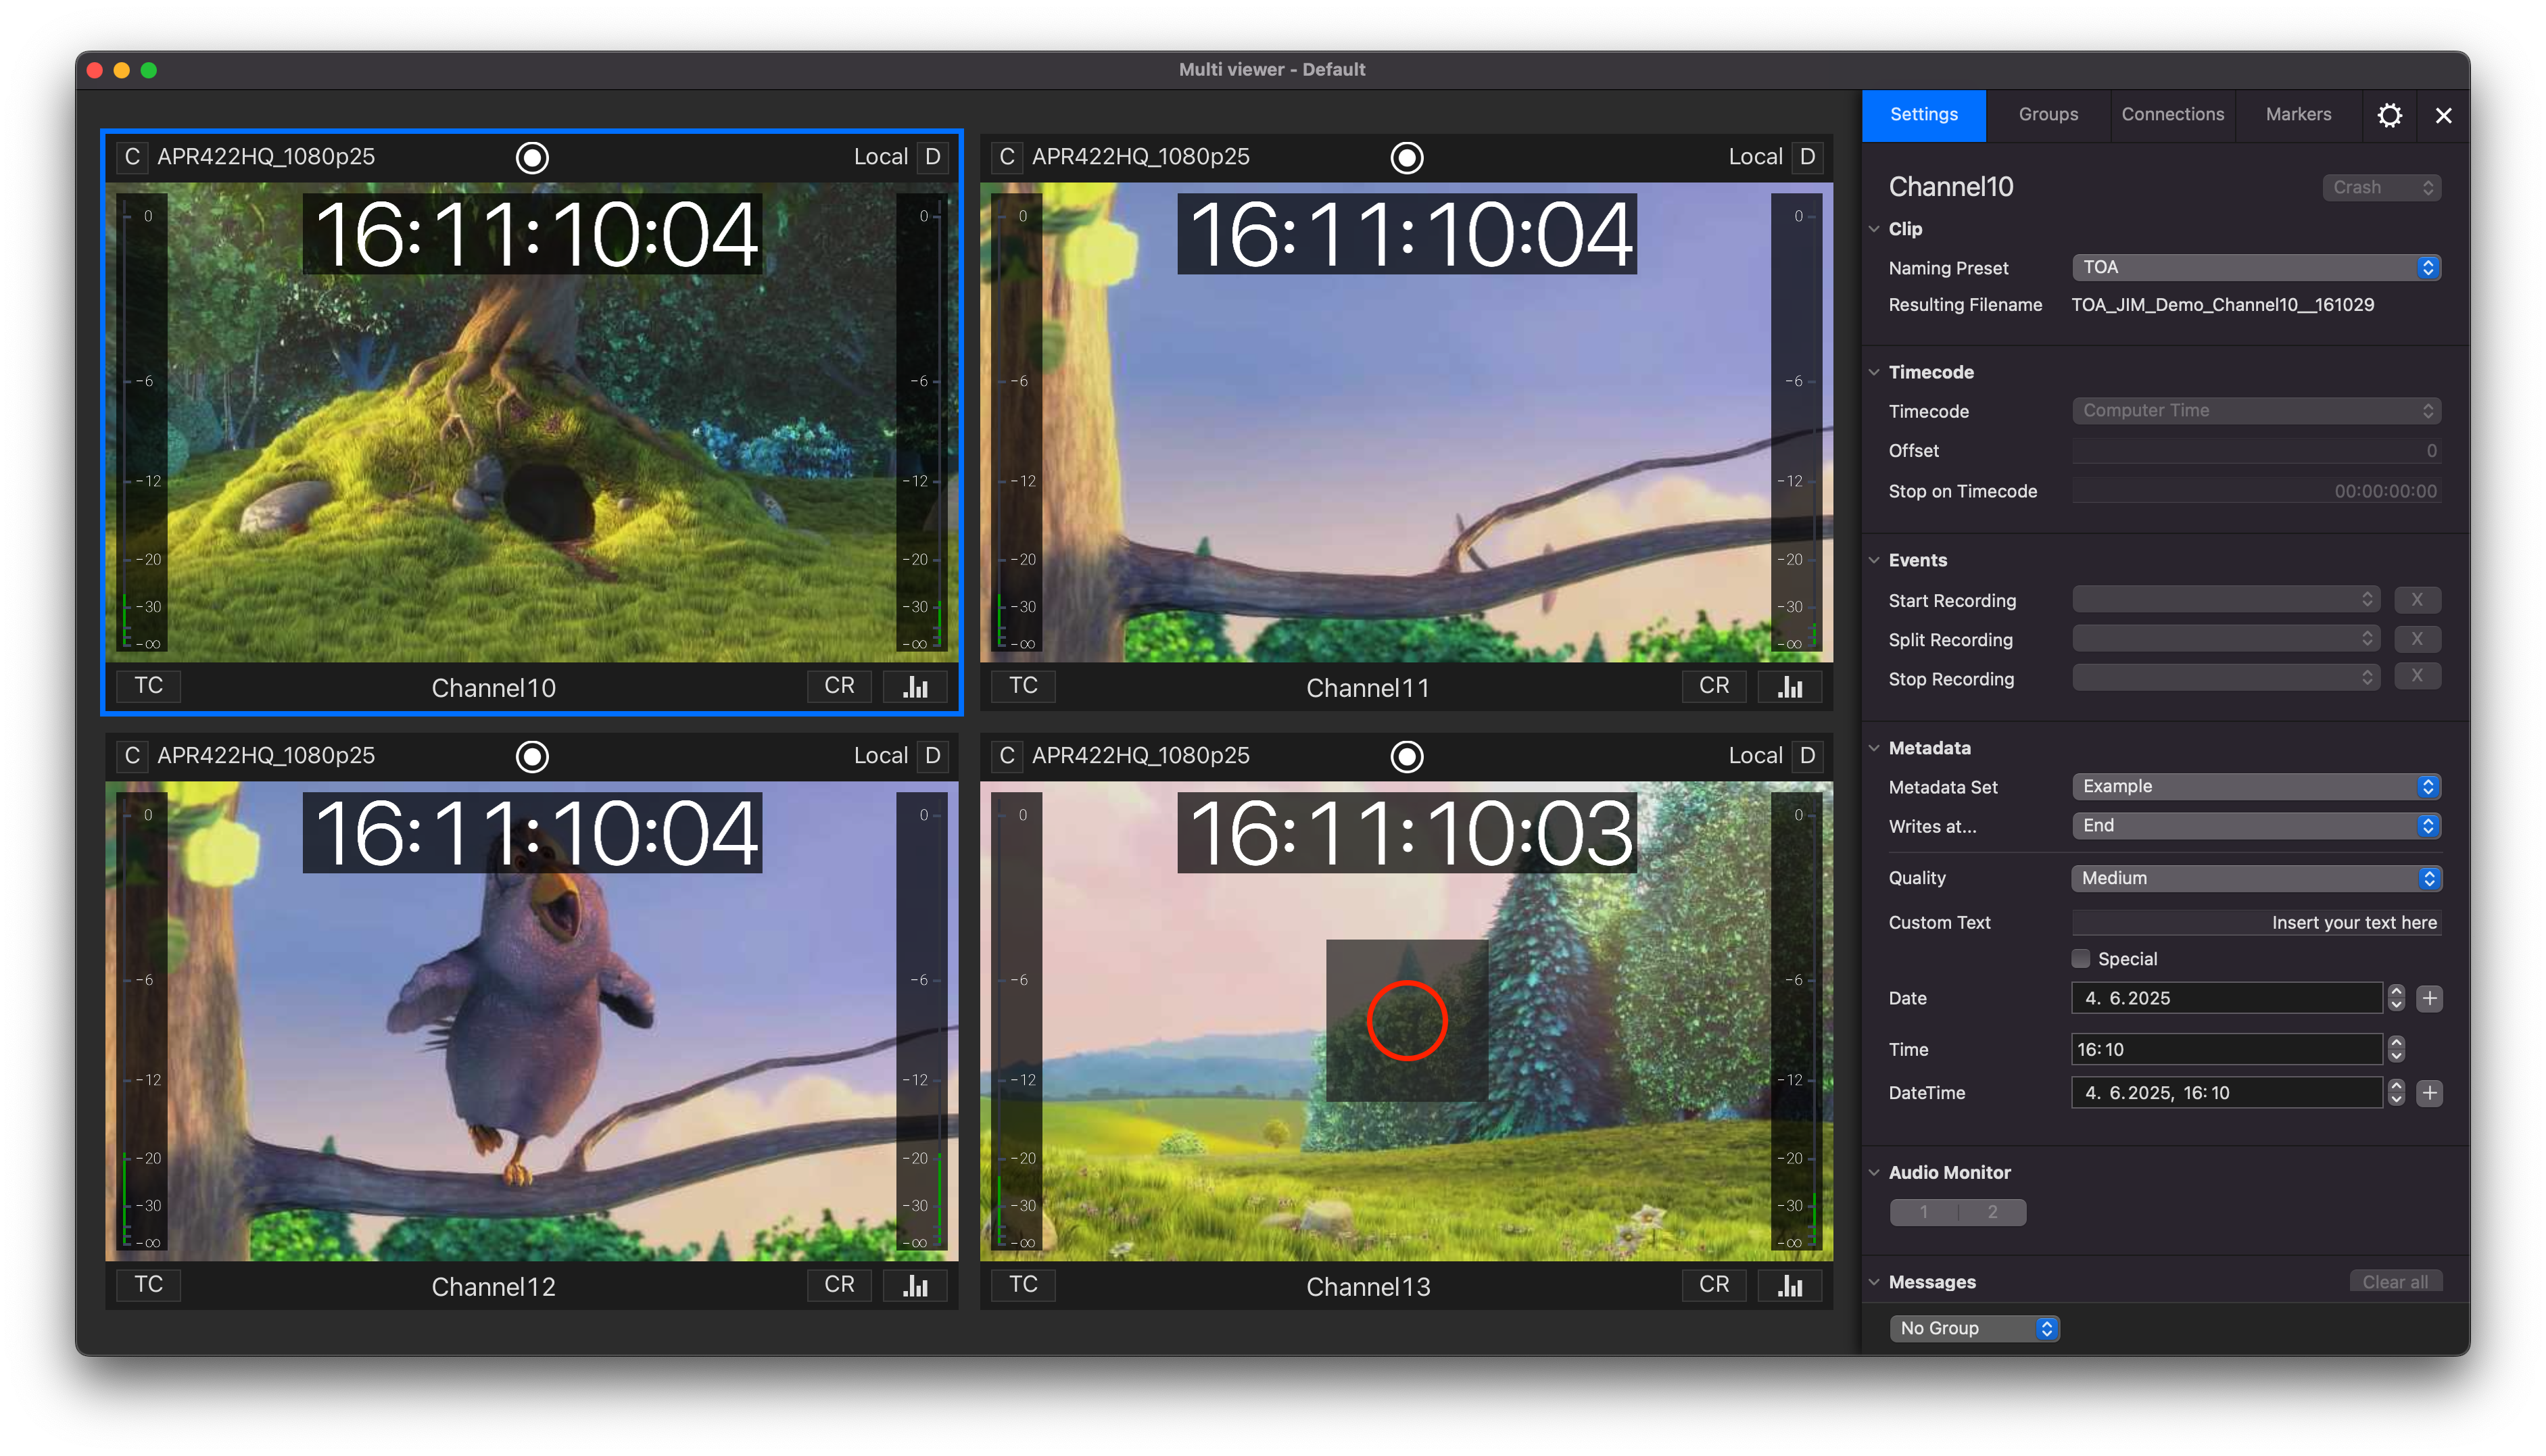Toggle the CR button on Channel11
Image resolution: width=2546 pixels, height=1456 pixels.
1714,686
